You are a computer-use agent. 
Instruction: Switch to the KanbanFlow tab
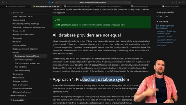pos(16,6)
